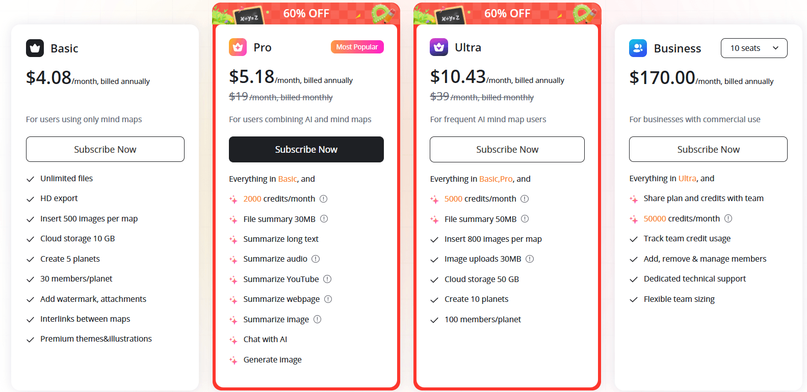Click info icon beside File summary 50MB

point(525,219)
